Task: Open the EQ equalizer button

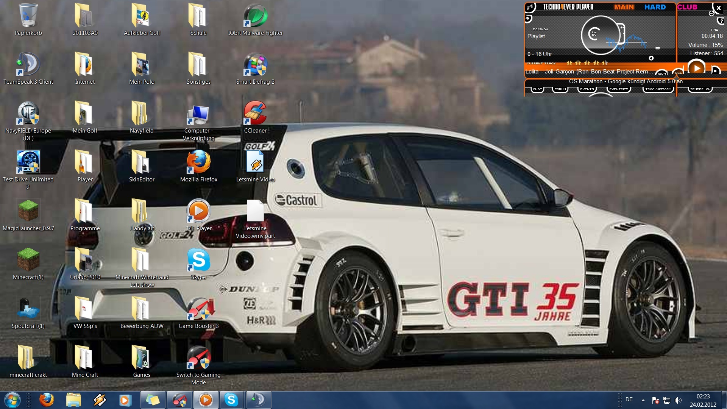Action: click(594, 34)
